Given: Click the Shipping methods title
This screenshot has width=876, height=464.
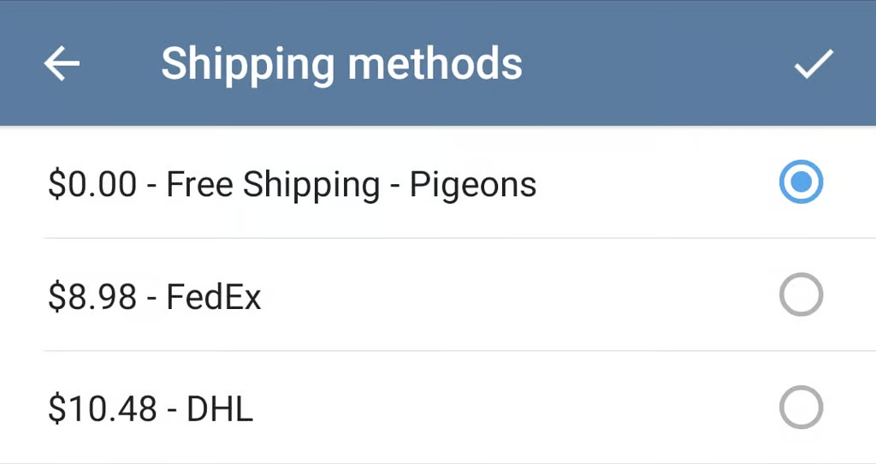Looking at the screenshot, I should 341,63.
